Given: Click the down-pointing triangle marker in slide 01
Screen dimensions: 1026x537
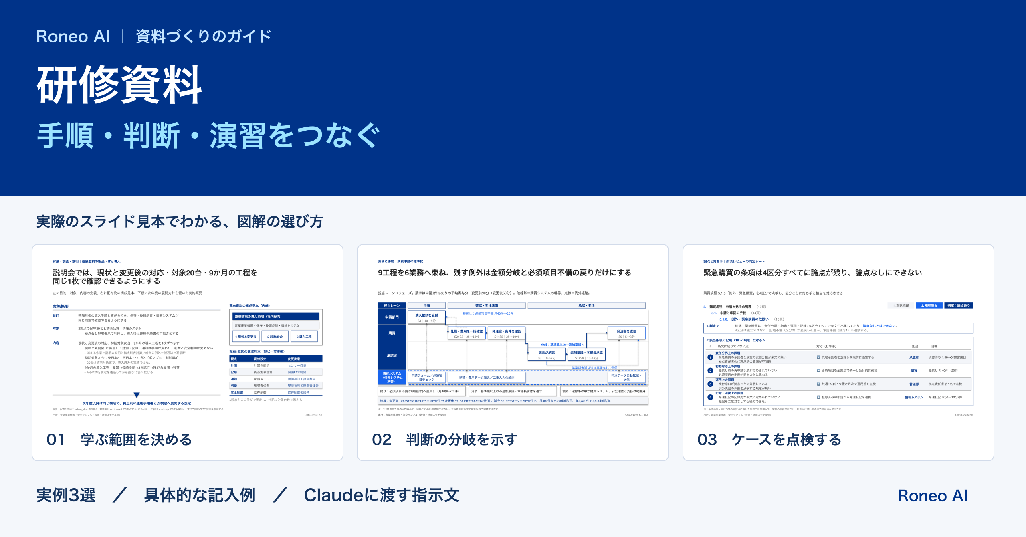Looking at the screenshot, I should coord(137,395).
